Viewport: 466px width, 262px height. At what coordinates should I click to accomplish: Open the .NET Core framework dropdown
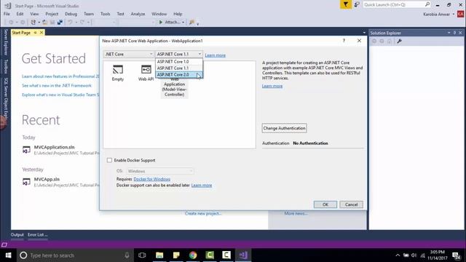(129, 54)
